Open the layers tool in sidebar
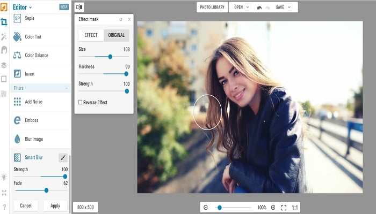The width and height of the screenshot is (376, 214). [x=4, y=65]
